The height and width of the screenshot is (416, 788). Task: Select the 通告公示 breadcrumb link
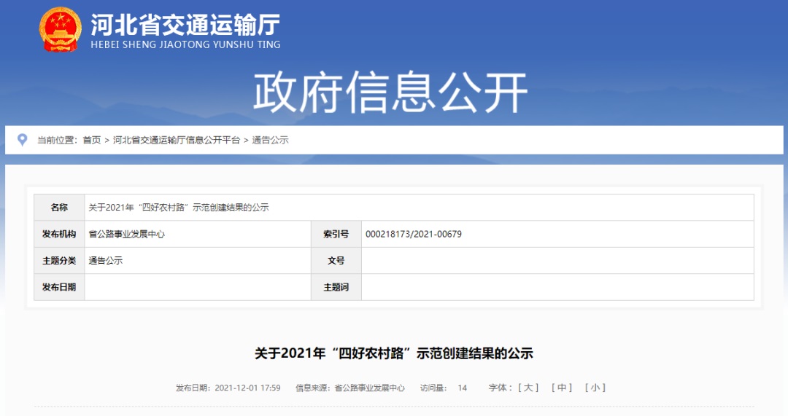[x=271, y=140]
